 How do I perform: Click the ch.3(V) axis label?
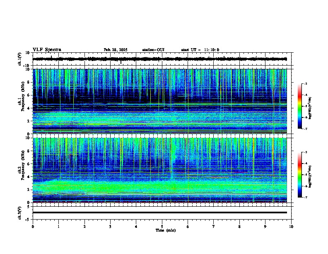(19, 213)
